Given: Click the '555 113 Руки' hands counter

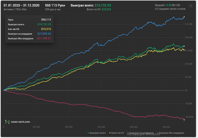Looking at the screenshot, I should tap(55, 5).
